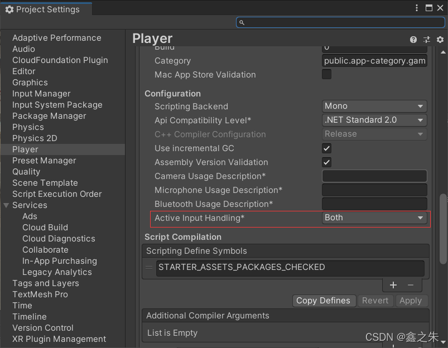This screenshot has width=448, height=348.
Task: Open the three-dot window menu
Action: (416, 8)
